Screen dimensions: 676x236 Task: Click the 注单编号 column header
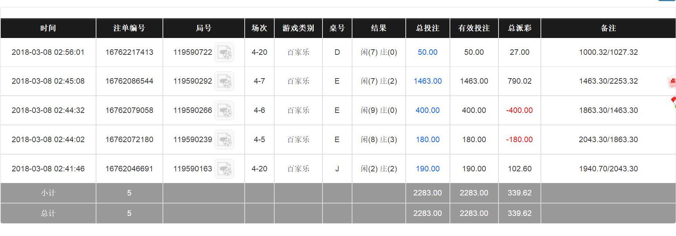pos(129,28)
